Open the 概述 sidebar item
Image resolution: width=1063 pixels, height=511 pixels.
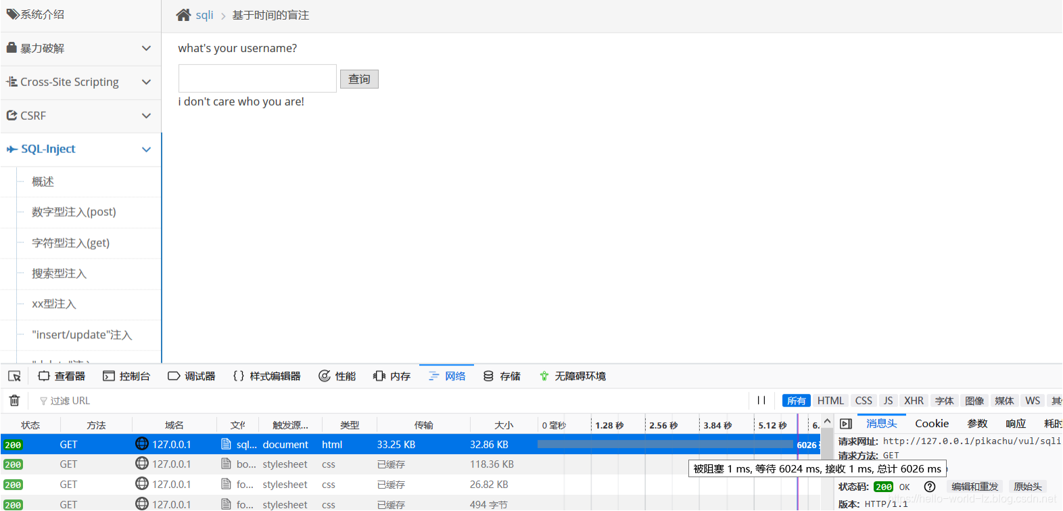coord(43,181)
